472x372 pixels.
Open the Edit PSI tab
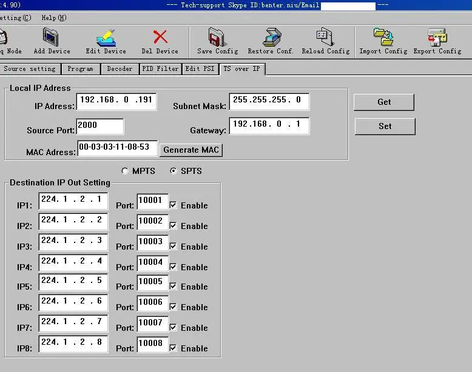coord(200,69)
